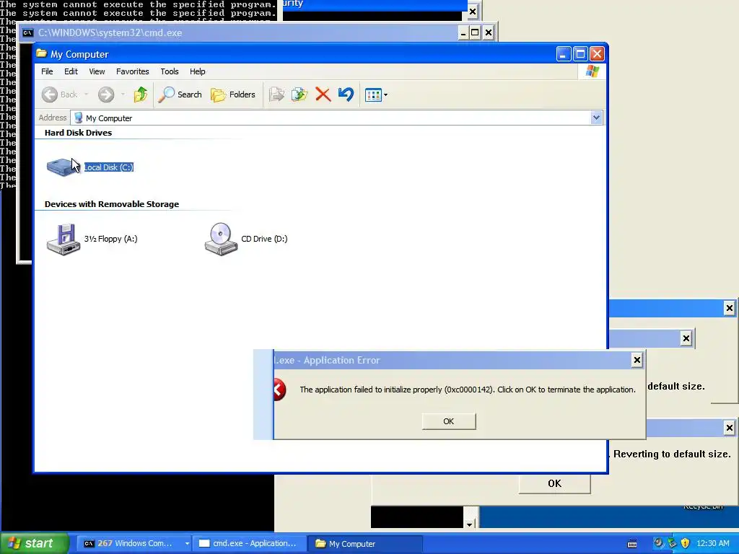
Task: Click the yellow security shield tray icon
Action: [x=686, y=543]
